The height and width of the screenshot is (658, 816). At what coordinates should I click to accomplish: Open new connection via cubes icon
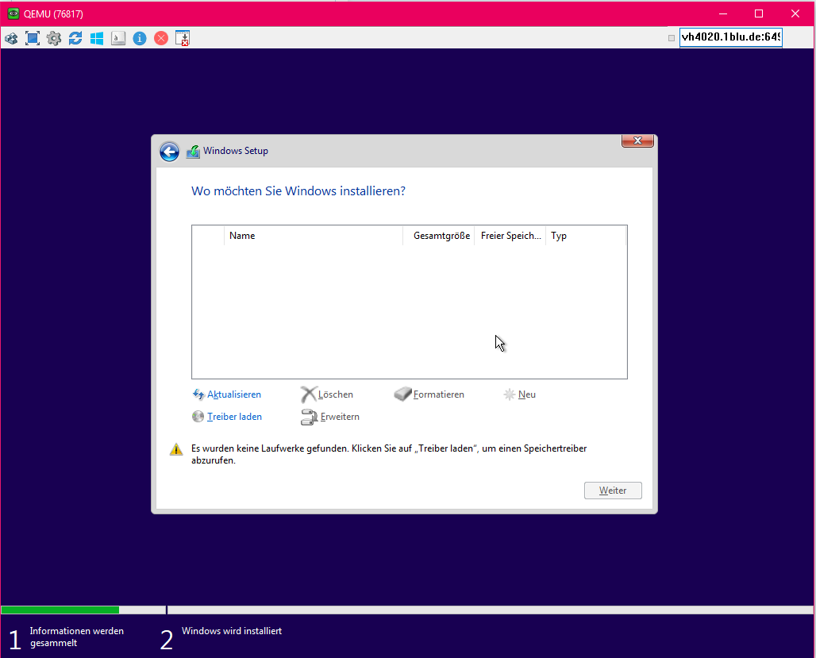(11, 39)
